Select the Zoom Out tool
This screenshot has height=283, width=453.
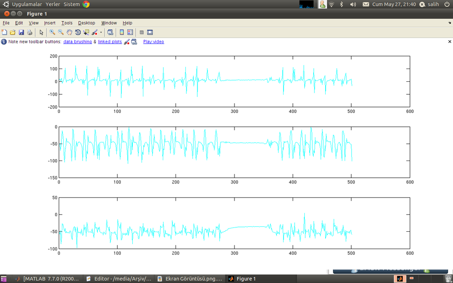click(x=61, y=32)
